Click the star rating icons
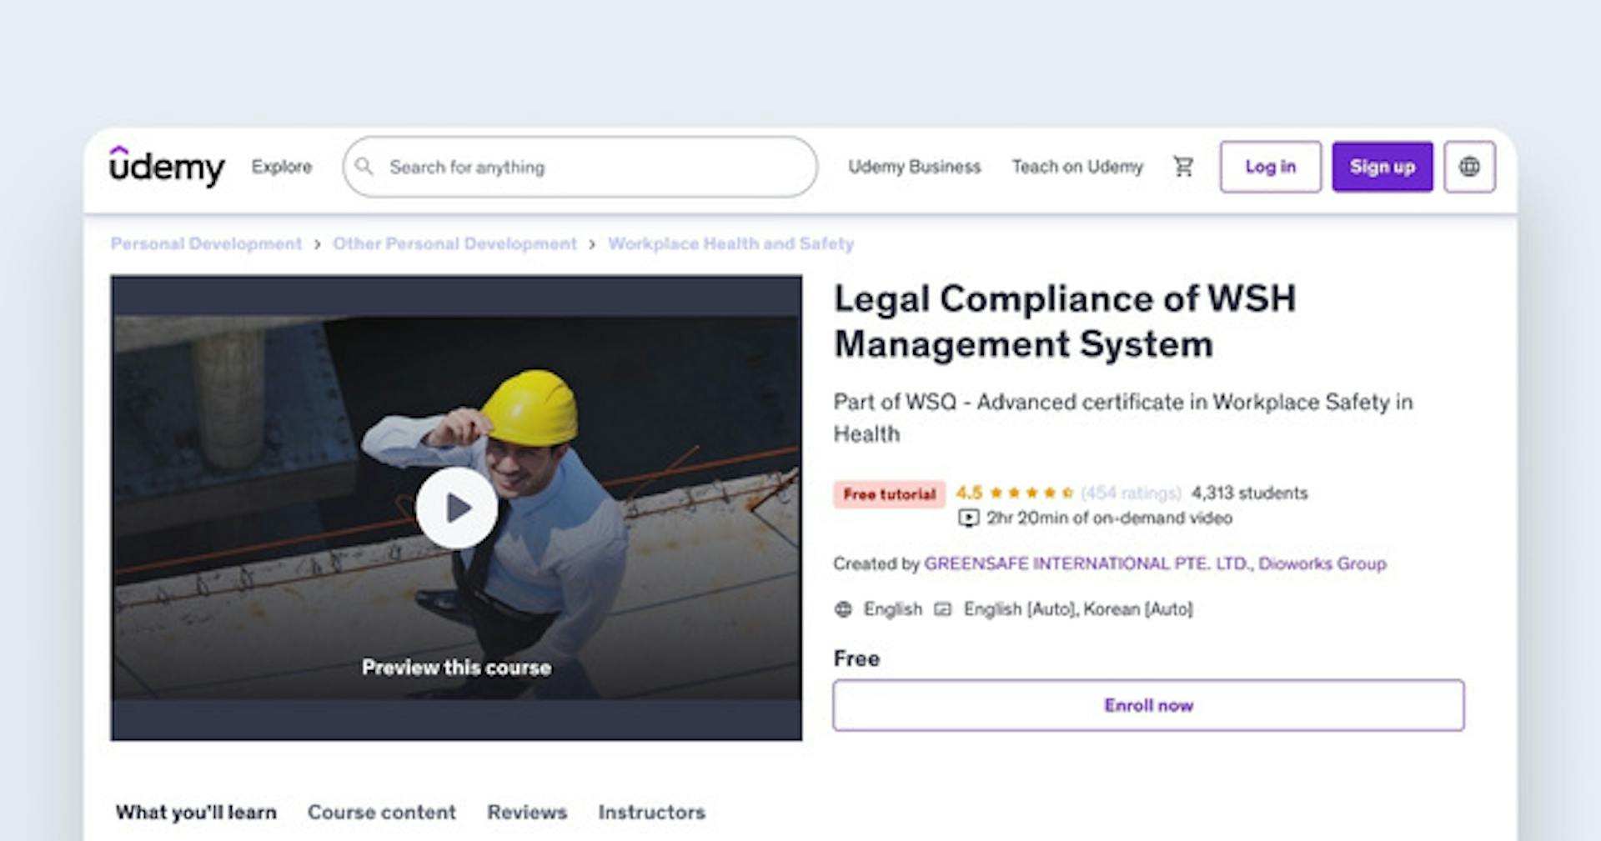The height and width of the screenshot is (841, 1601). [1031, 493]
